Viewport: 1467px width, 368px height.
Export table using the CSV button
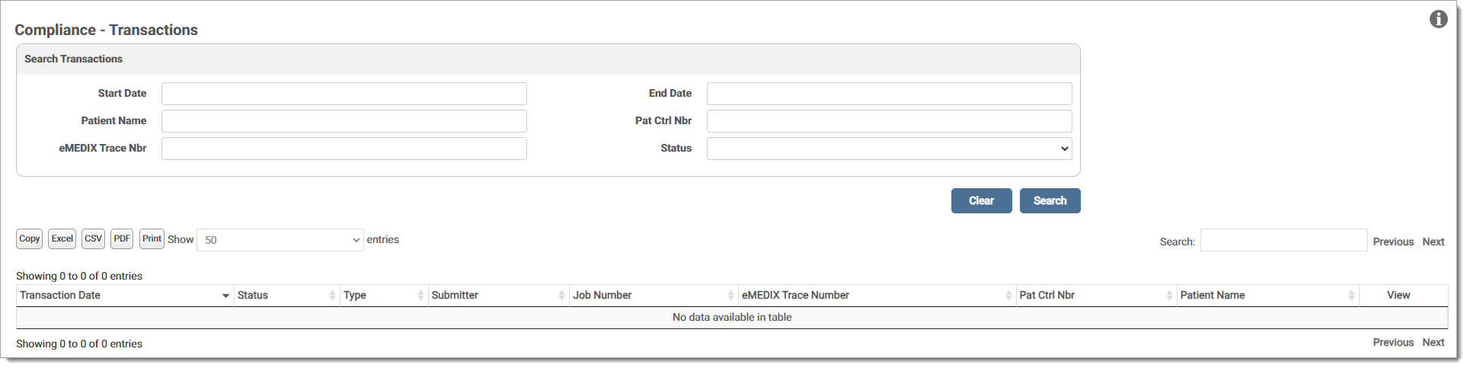[93, 239]
